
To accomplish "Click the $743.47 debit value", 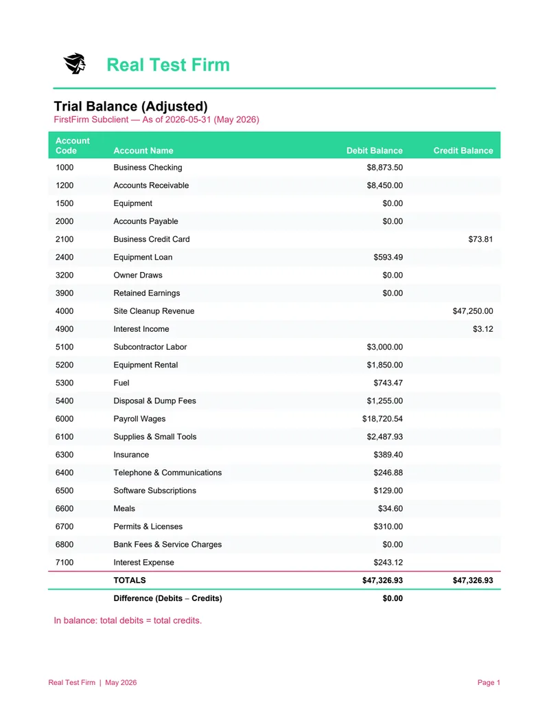I will pyautogui.click(x=388, y=383).
